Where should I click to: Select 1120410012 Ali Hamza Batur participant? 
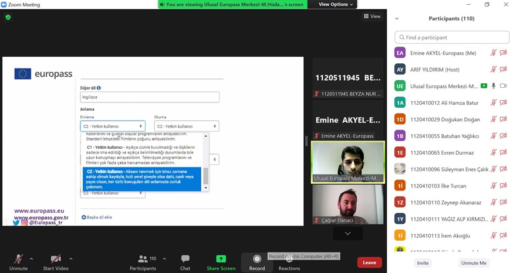point(451,103)
